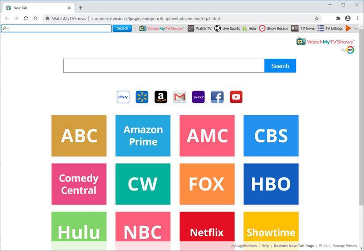The height and width of the screenshot is (251, 364).
Task: Open the Chrome profile avatar
Action: [348, 19]
